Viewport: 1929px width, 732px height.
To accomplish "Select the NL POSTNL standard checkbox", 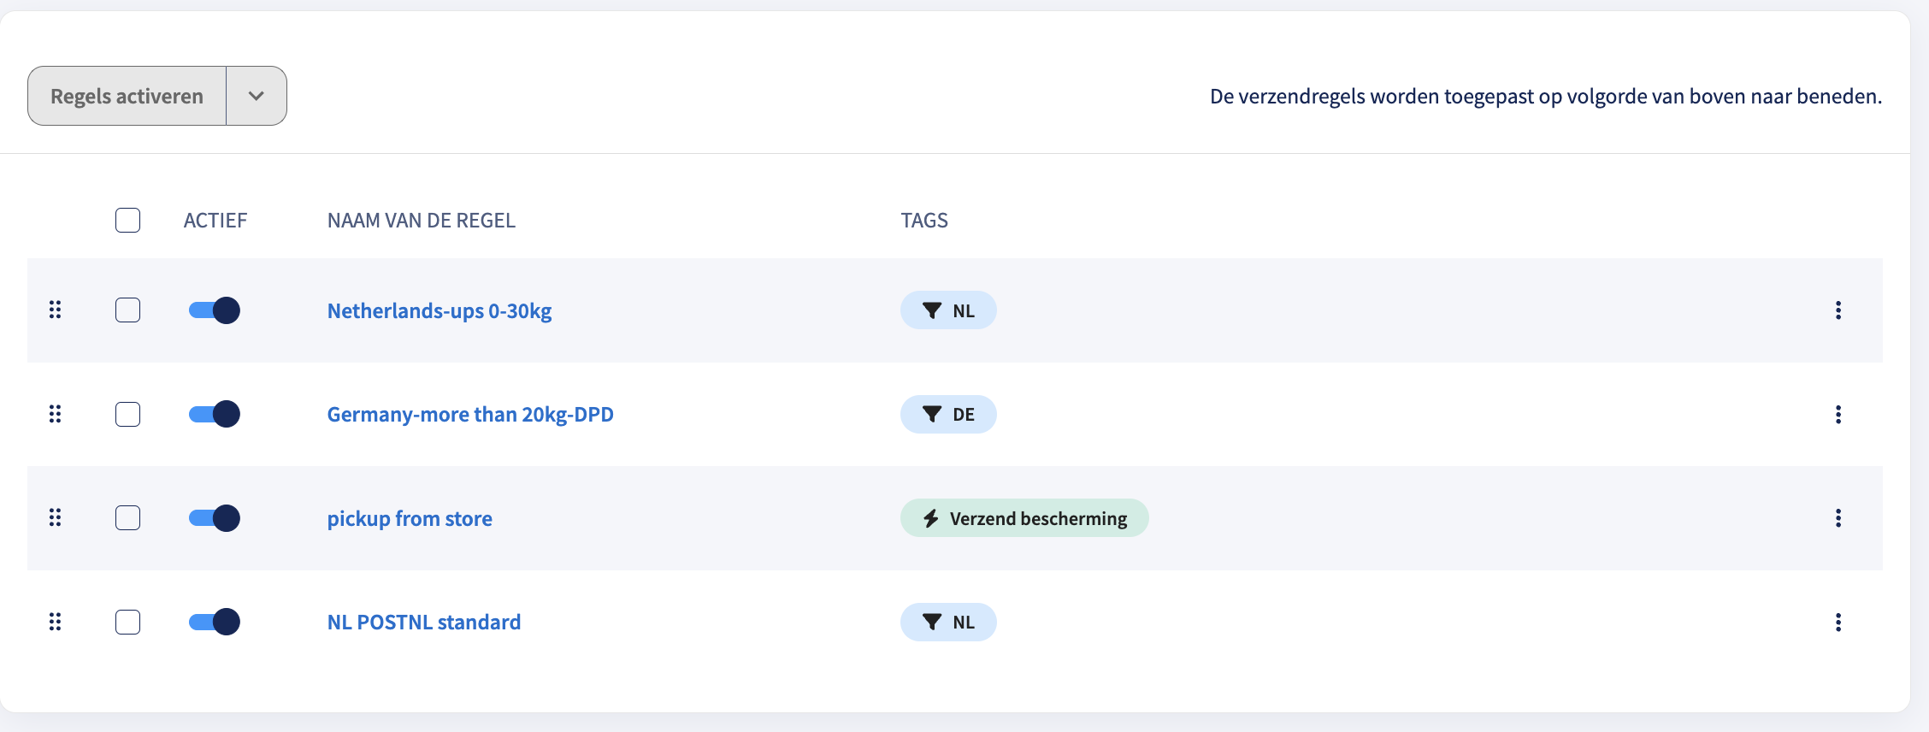I will tap(127, 622).
